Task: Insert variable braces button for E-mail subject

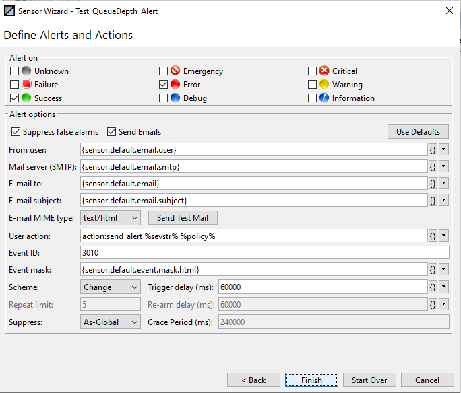Action: [433, 201]
